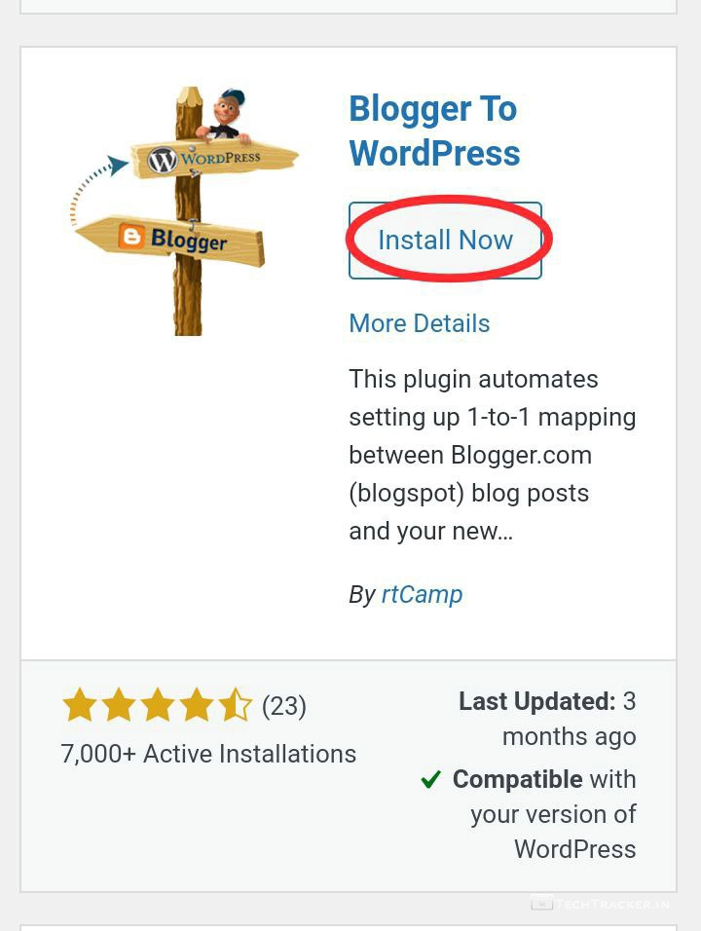The image size is (701, 931).
Task: Click the first gold rating star
Action: point(80,705)
